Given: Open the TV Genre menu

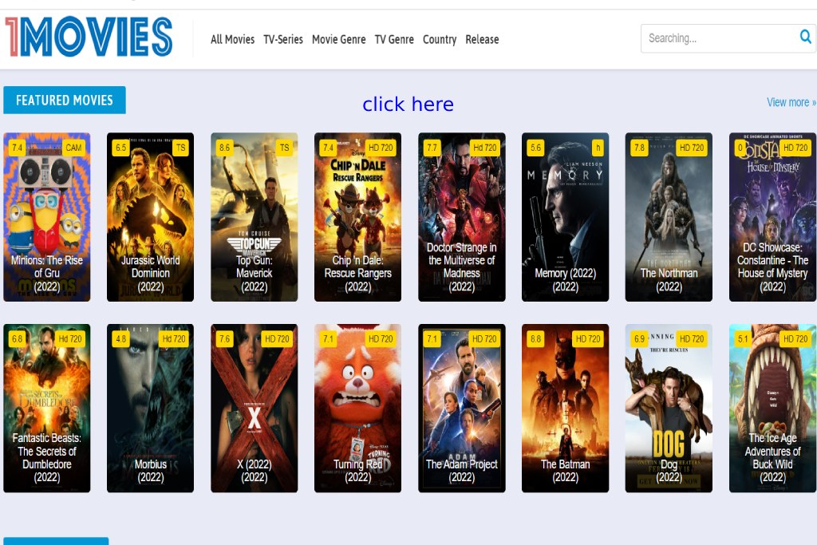Looking at the screenshot, I should click(394, 40).
